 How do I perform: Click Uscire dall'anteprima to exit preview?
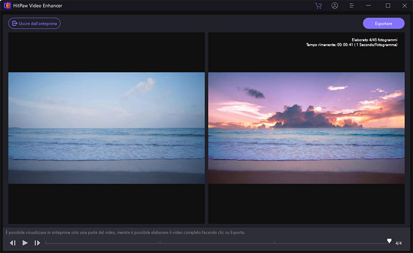point(34,23)
